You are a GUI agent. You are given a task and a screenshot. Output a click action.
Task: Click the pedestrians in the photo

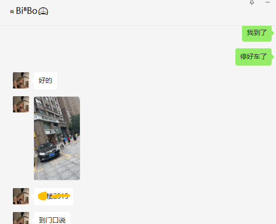70,139
